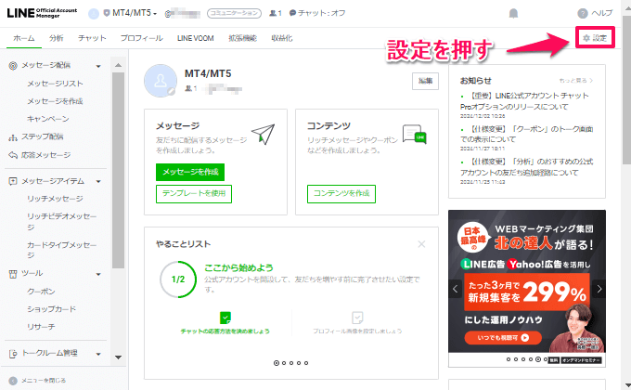The height and width of the screenshot is (390, 631).
Task: Expand the トークルーム管理 section arrow
Action: pyautogui.click(x=98, y=354)
